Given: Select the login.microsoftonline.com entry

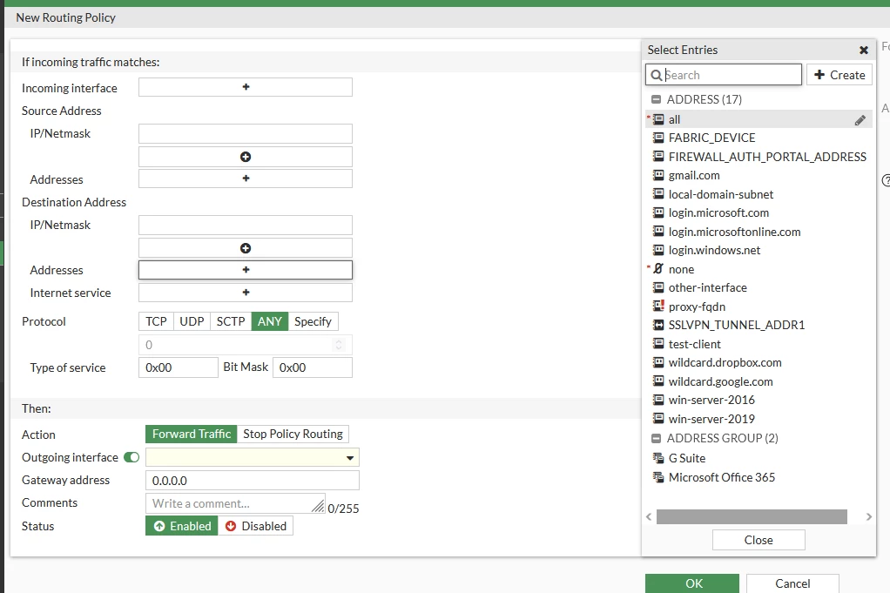Looking at the screenshot, I should click(759, 232).
